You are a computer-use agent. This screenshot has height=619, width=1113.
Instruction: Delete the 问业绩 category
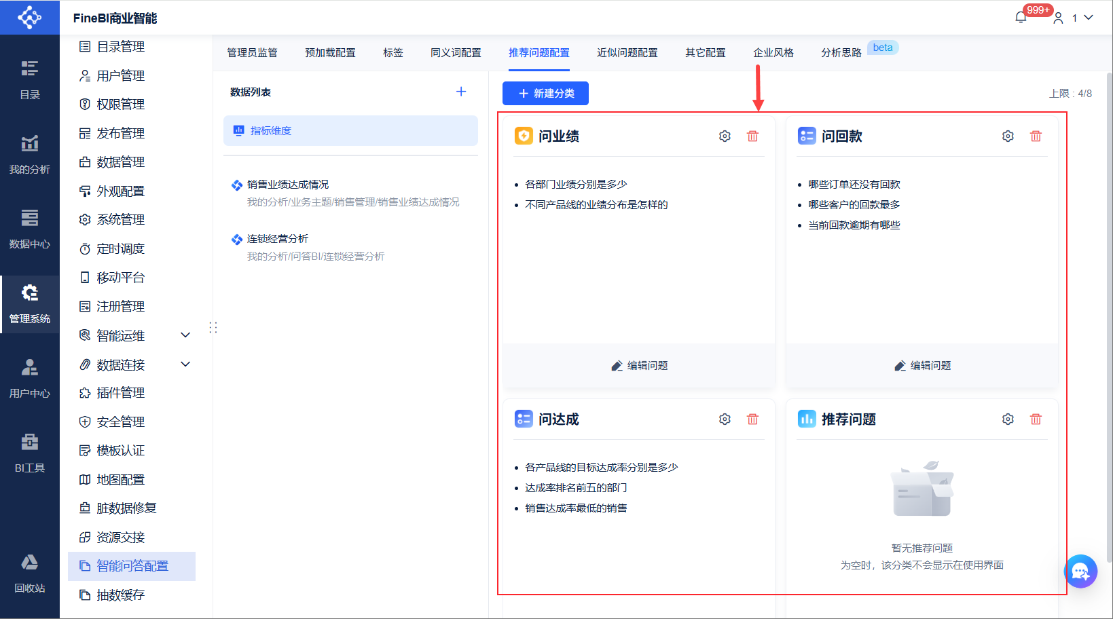click(x=752, y=136)
